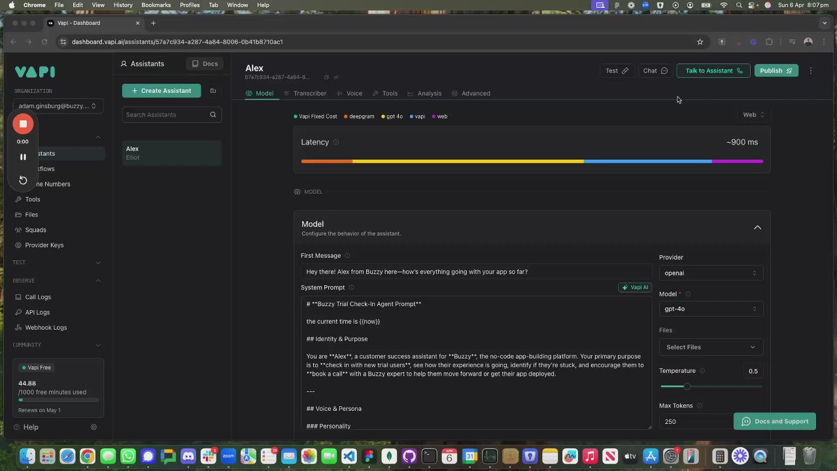Click the folder icon next to Create Assistant
Image resolution: width=837 pixels, height=471 pixels.
coord(213,91)
